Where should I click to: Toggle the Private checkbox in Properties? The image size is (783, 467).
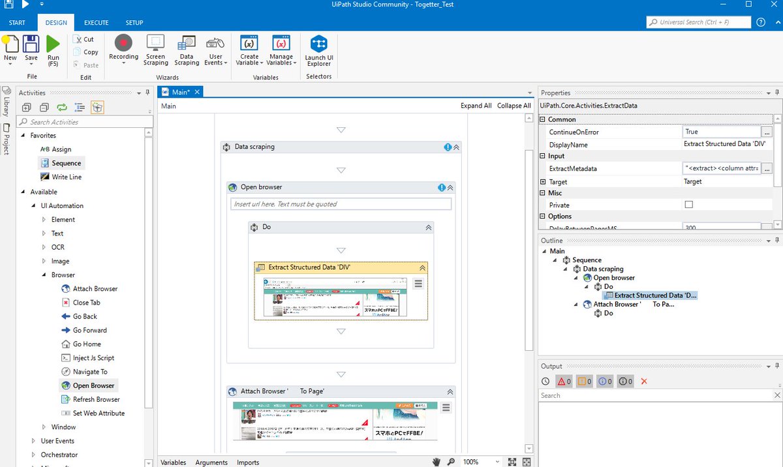[x=688, y=205]
